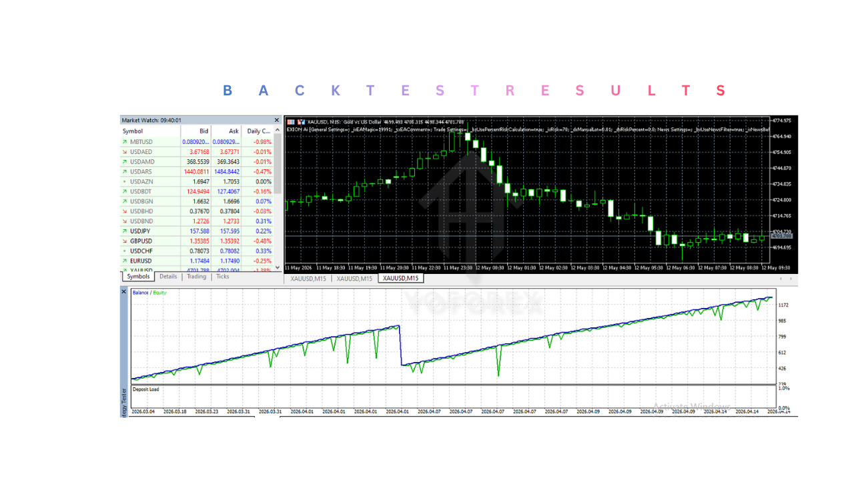Viewport: 854px width, 480px height.
Task: Click Market Watch scrollbar down arrow
Action: 278,267
